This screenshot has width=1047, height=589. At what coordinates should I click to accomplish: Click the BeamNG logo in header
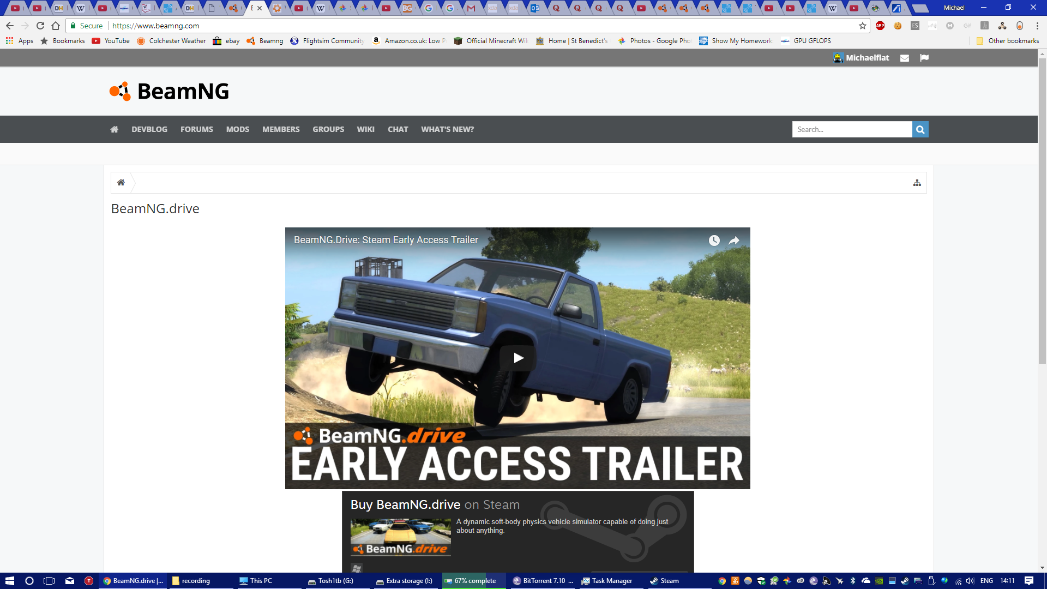click(169, 91)
